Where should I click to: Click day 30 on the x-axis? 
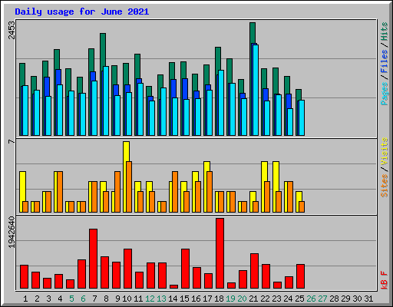pyautogui.click(x=357, y=299)
